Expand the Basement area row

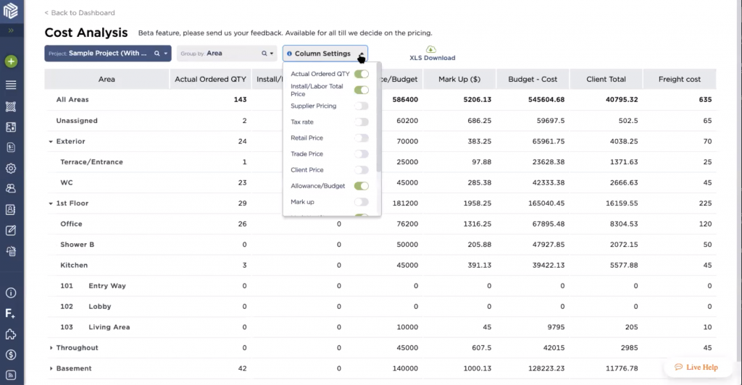click(x=51, y=369)
